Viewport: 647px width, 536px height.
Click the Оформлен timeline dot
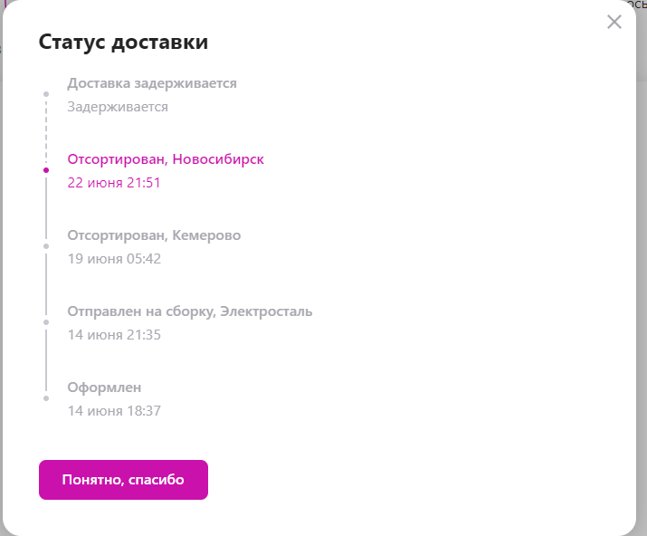point(46,397)
